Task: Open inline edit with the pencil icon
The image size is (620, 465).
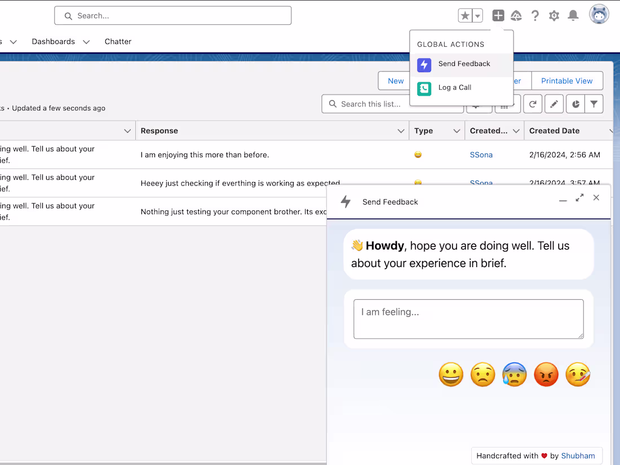Action: (554, 104)
